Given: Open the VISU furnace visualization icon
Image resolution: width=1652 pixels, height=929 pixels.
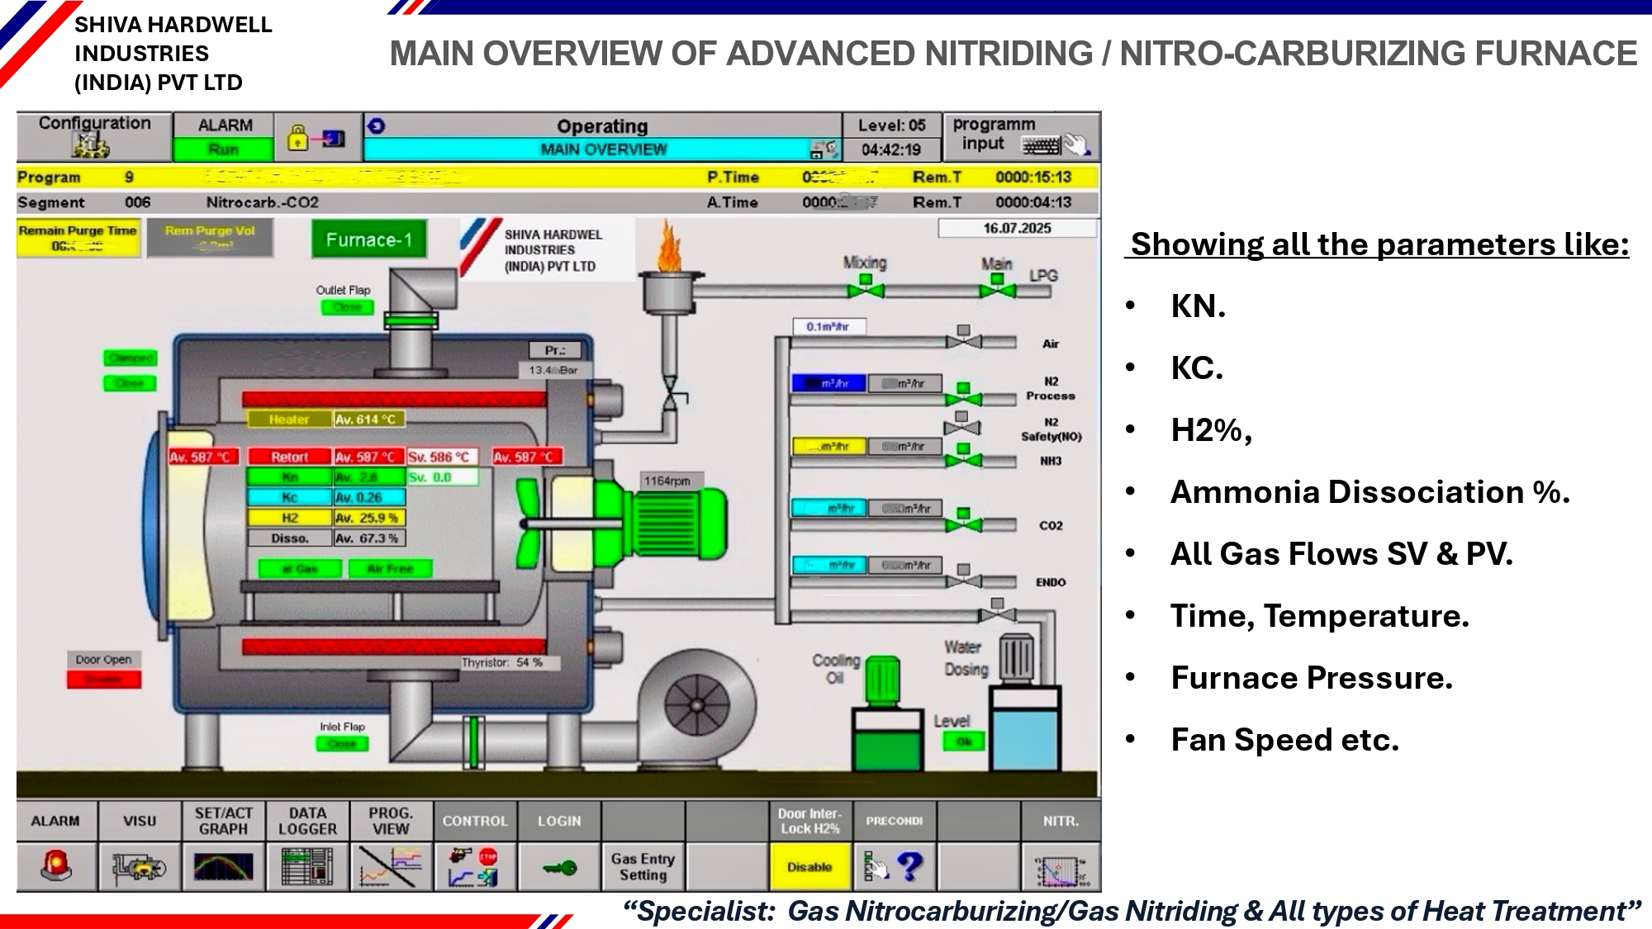Looking at the screenshot, I should pos(140,866).
